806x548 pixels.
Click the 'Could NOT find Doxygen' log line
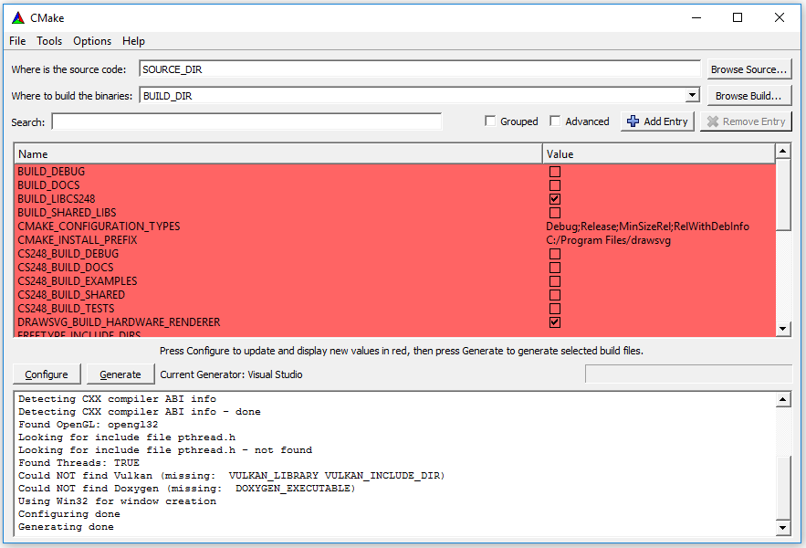click(186, 489)
